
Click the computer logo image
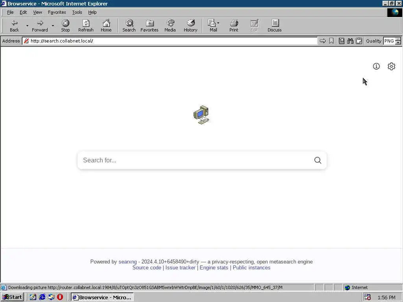coord(201,115)
